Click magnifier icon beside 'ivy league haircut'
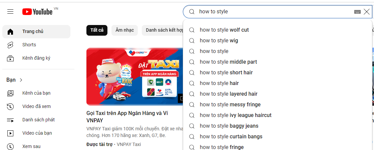 (x=192, y=115)
